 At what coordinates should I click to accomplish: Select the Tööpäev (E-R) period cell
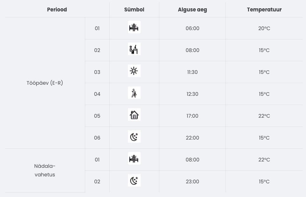(45, 83)
